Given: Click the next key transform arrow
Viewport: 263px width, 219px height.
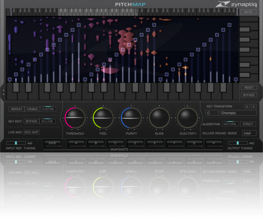Looking at the screenshot, I should (253, 106).
